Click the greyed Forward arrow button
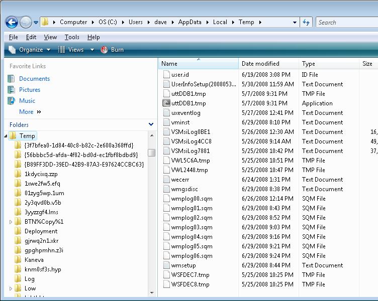 pos(26,23)
